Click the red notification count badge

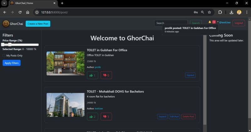(x=214, y=22)
